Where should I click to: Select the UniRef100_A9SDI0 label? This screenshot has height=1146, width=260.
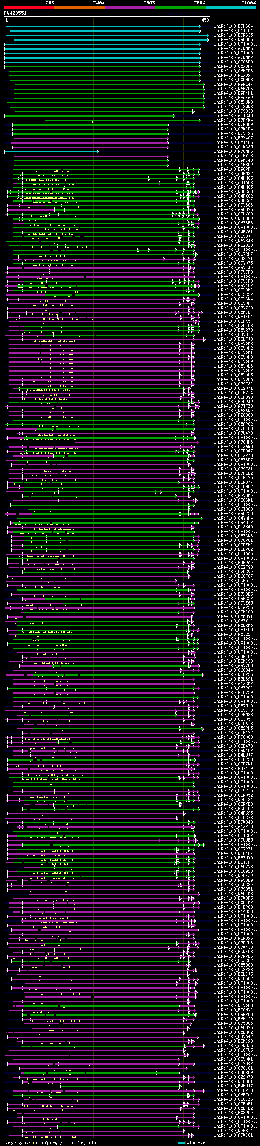click(233, 111)
